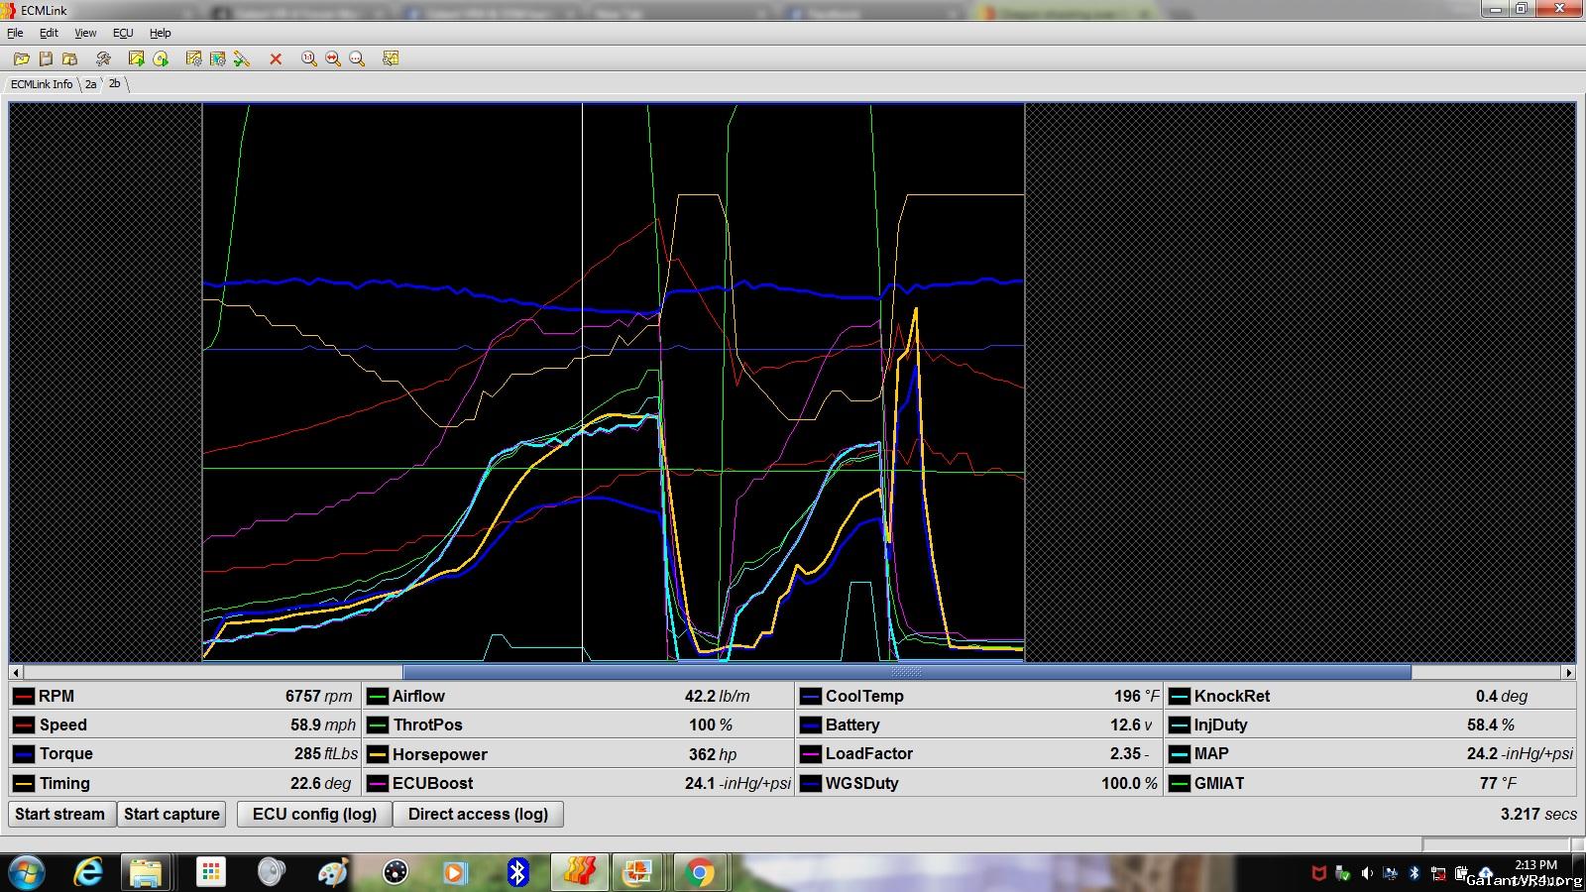Click the graph properties grid wrench icon
The height and width of the screenshot is (892, 1586).
click(x=391, y=58)
